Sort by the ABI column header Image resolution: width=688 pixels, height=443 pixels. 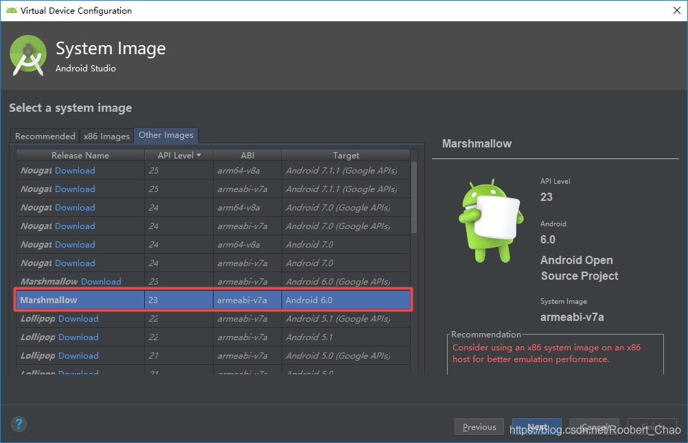click(247, 156)
